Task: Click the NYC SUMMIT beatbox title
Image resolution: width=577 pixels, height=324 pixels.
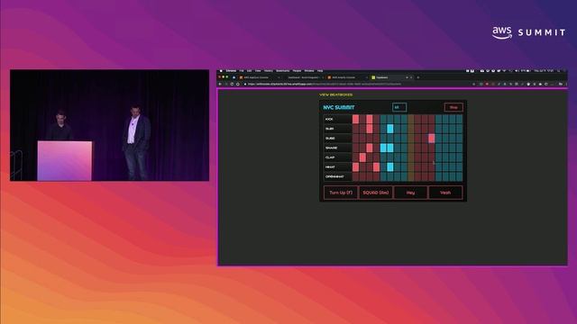Action: click(x=339, y=107)
